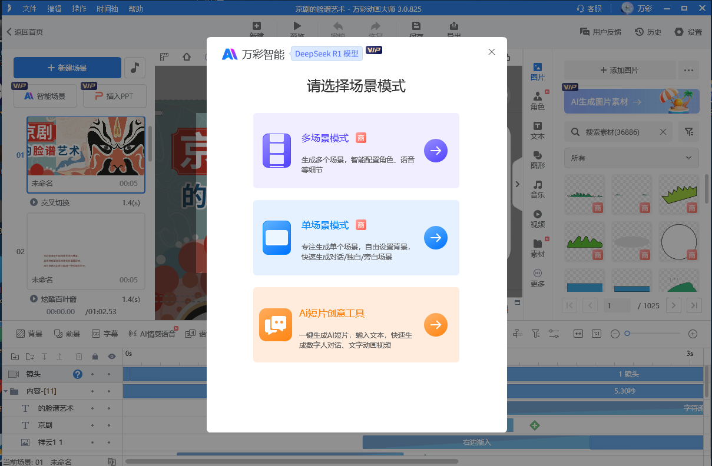Toggle lock dot on 内容-[11] row

92,391
